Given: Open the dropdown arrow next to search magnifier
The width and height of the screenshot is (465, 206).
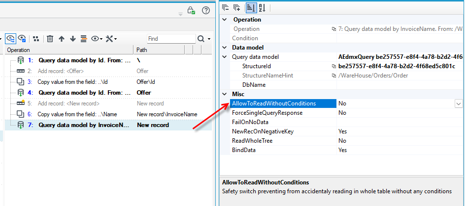Looking at the screenshot, I should click(x=209, y=39).
